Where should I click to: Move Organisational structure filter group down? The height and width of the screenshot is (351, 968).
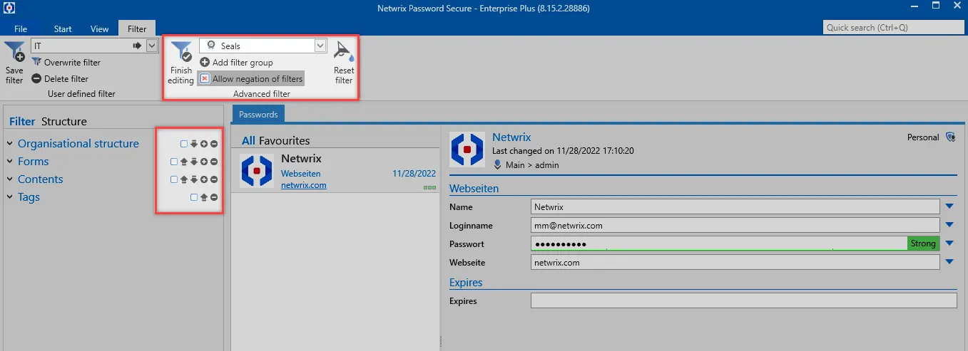[x=194, y=144]
